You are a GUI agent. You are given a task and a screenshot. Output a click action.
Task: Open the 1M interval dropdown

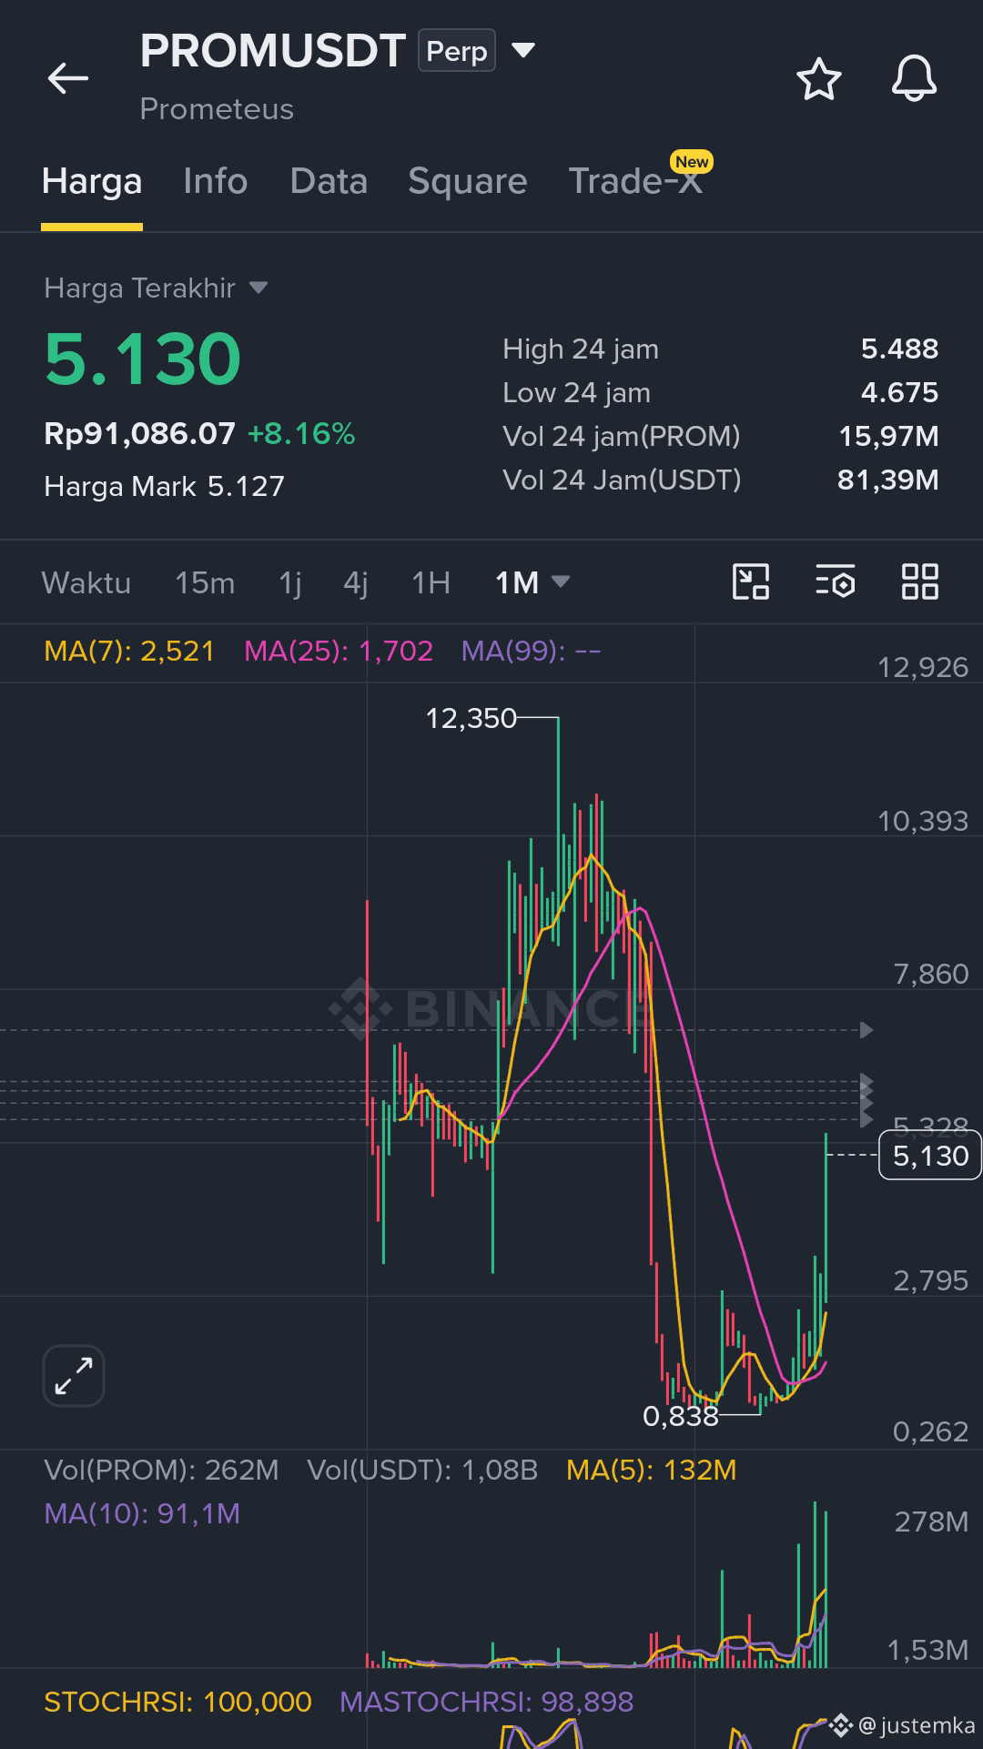click(x=532, y=582)
